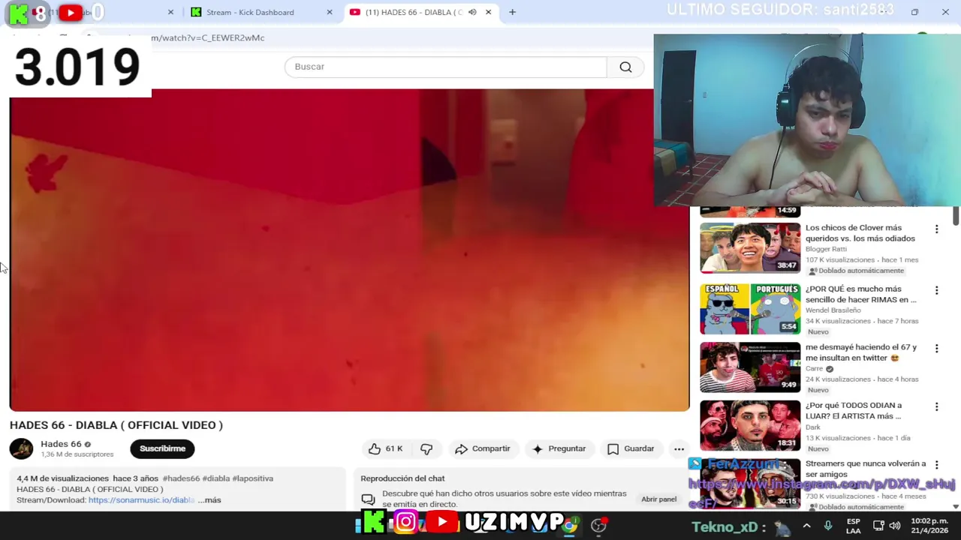Open options for Streamers que nunca volverán
961x540 pixels.
click(x=936, y=466)
